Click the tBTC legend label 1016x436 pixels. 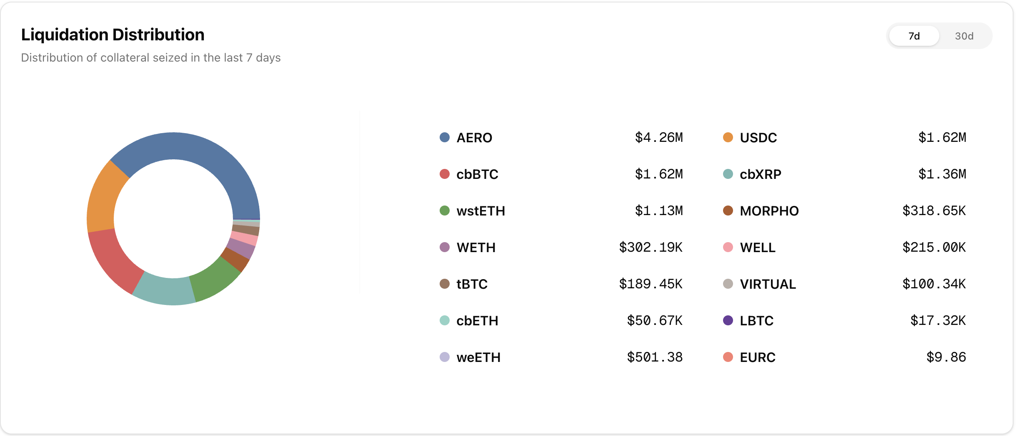pos(472,284)
